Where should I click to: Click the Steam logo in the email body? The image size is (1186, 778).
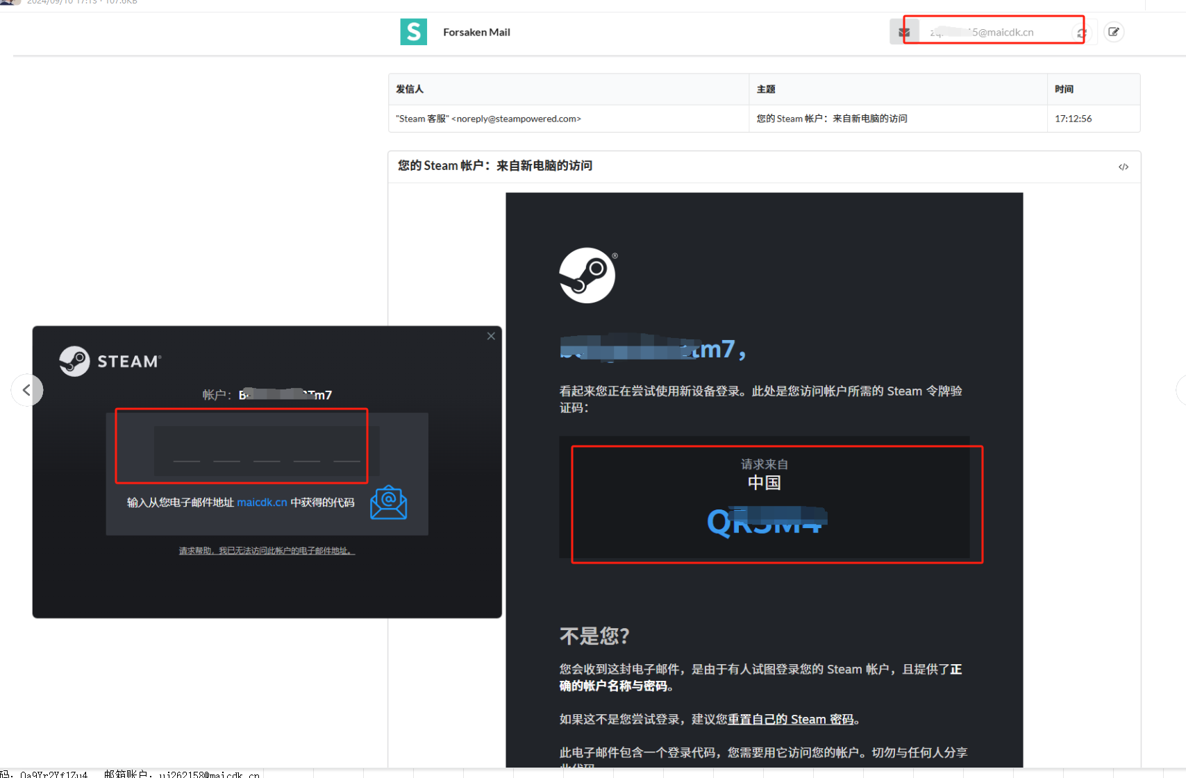(588, 276)
